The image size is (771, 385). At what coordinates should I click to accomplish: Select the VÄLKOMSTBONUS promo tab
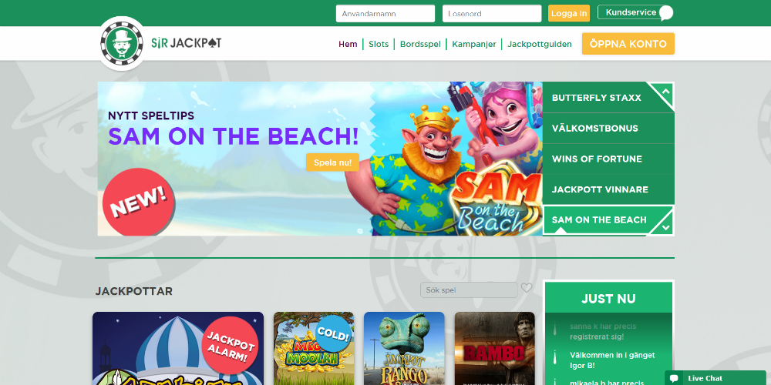[x=608, y=128]
